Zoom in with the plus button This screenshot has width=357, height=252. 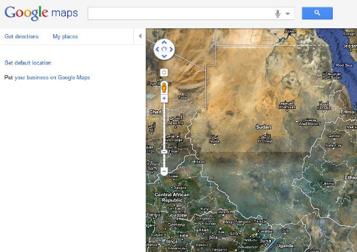[x=164, y=98]
